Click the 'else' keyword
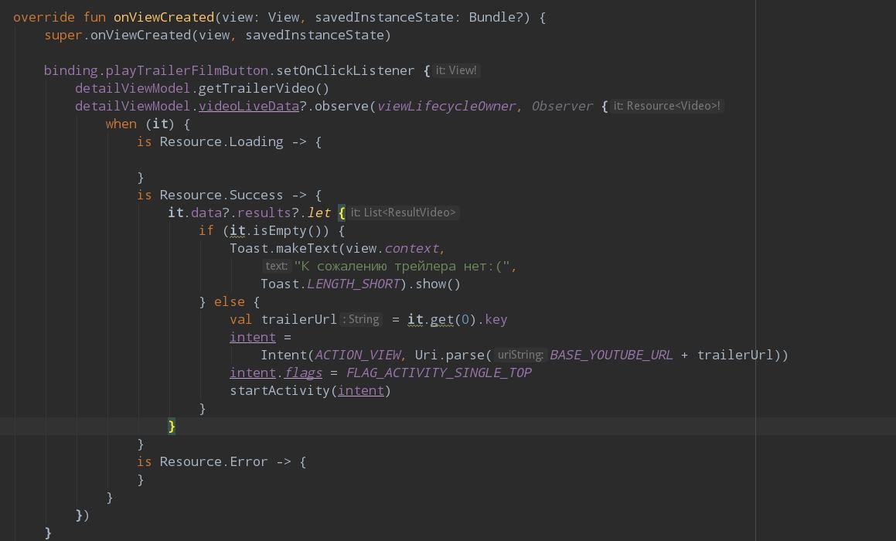Viewport: 896px width, 541px height. click(x=229, y=301)
